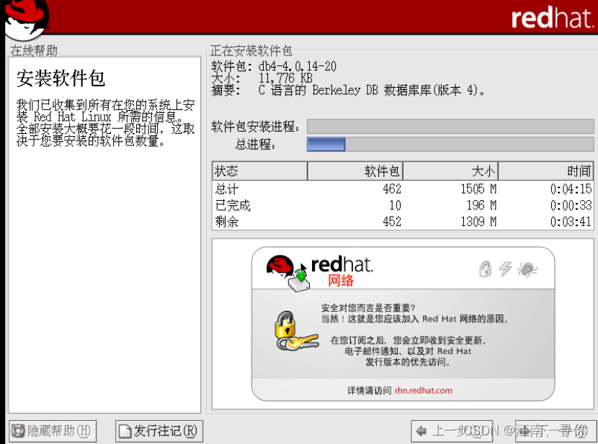Screen dimensions: 598x444
Task: Click the package size 11,776 KB
Action: [x=285, y=78]
